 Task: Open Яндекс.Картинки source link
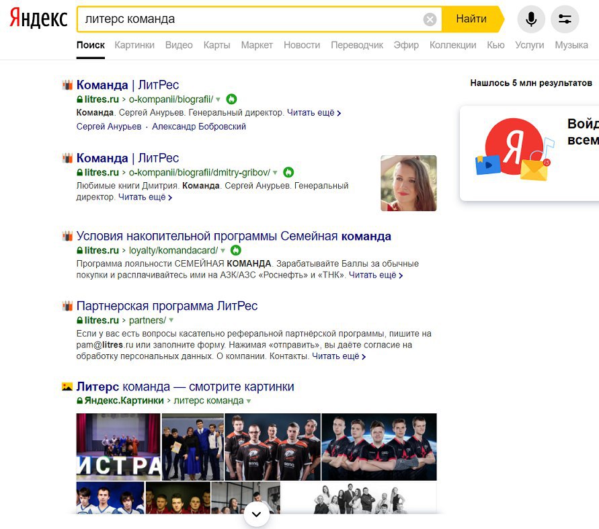(124, 401)
